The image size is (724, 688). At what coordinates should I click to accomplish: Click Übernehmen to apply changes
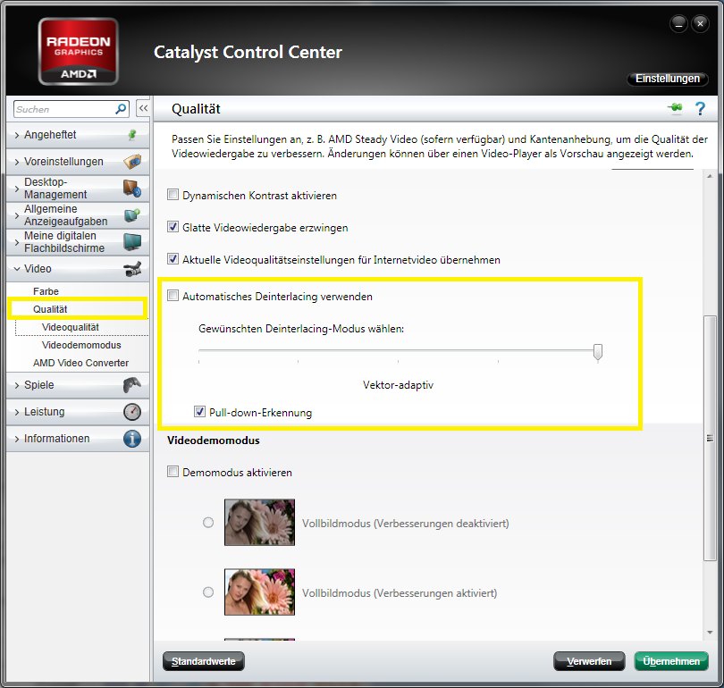click(x=671, y=661)
